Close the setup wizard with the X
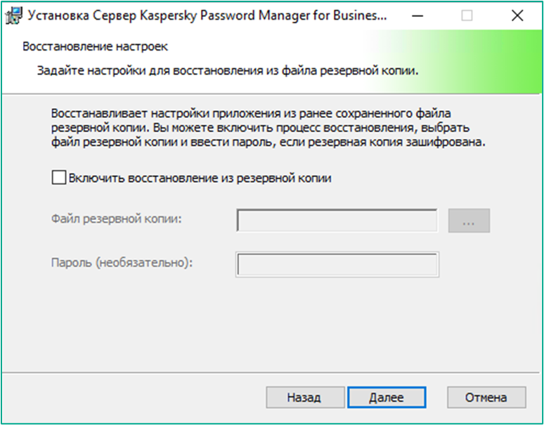The height and width of the screenshot is (425, 544). pos(517,16)
